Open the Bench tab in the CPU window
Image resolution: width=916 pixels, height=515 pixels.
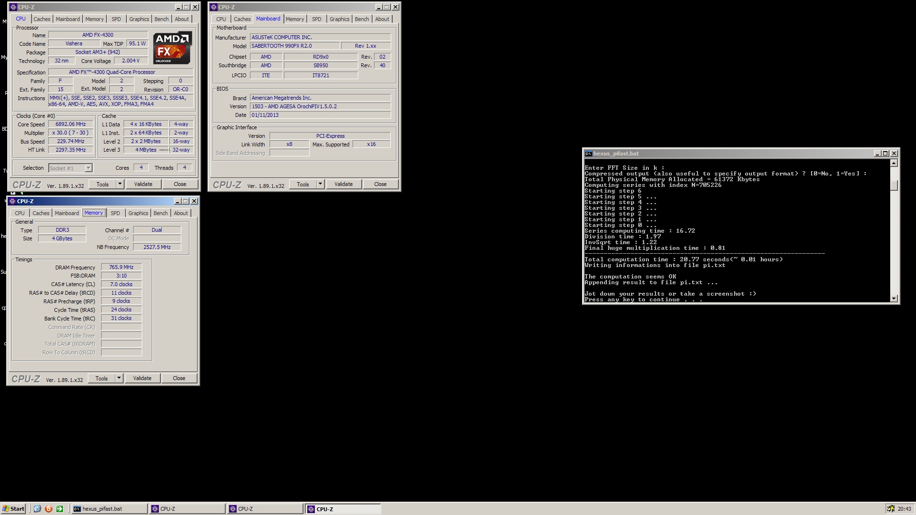tap(162, 19)
